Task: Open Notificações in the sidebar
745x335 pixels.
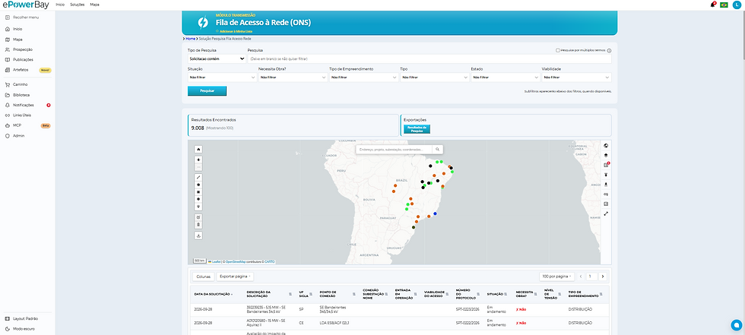Action: pyautogui.click(x=24, y=105)
